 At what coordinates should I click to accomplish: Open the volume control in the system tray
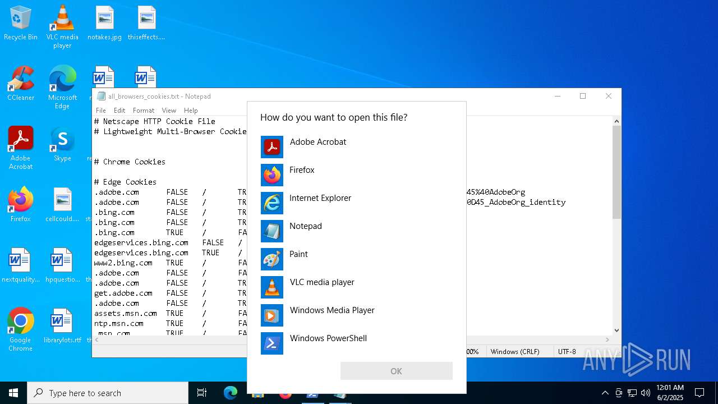pyautogui.click(x=646, y=393)
